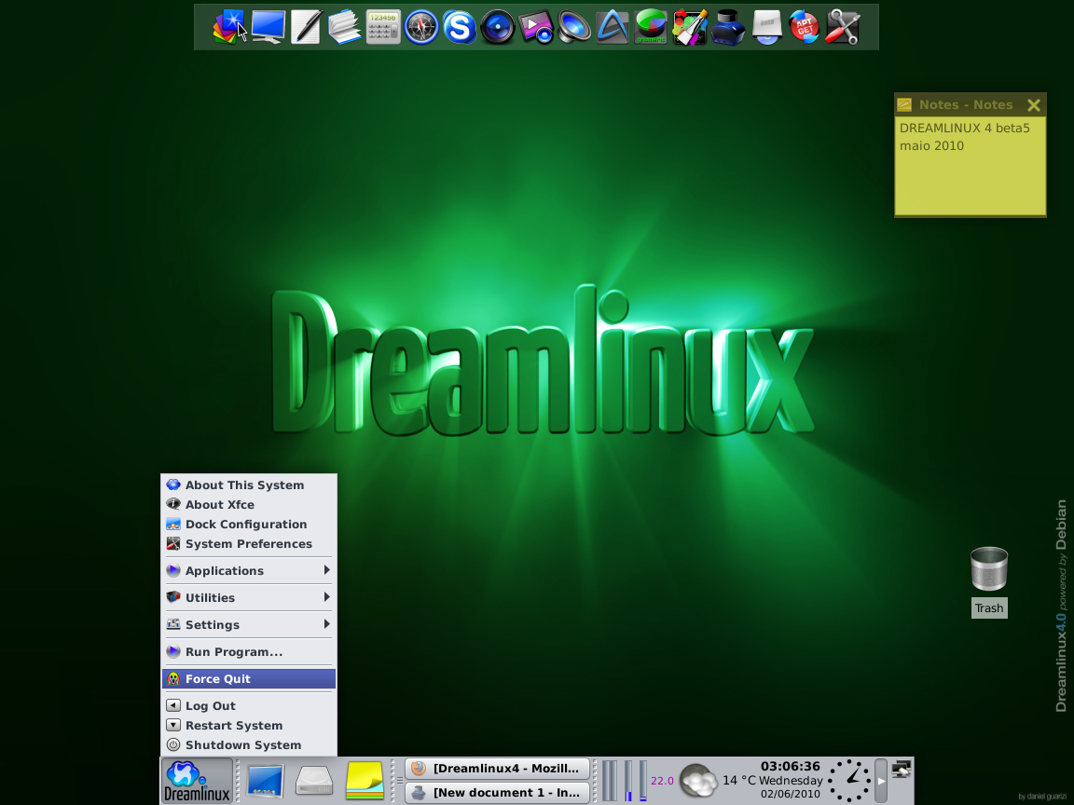Select the APT-GET package manager icon
Image resolution: width=1074 pixels, height=805 pixels.
[804, 27]
